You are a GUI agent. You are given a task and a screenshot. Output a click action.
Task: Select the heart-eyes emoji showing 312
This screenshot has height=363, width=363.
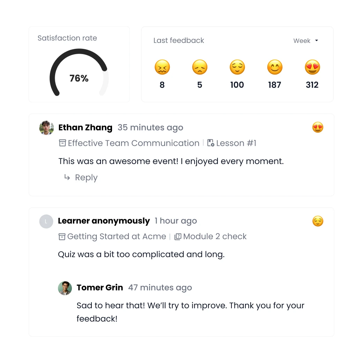(x=312, y=67)
